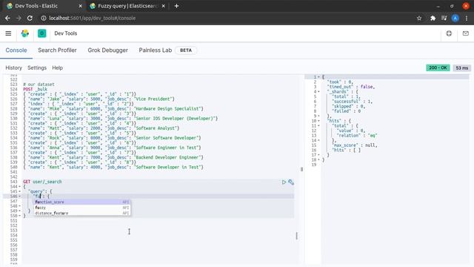474x267 pixels.
Task: Close the Fuzzy query Elasticsearch tab
Action: [x=163, y=6]
